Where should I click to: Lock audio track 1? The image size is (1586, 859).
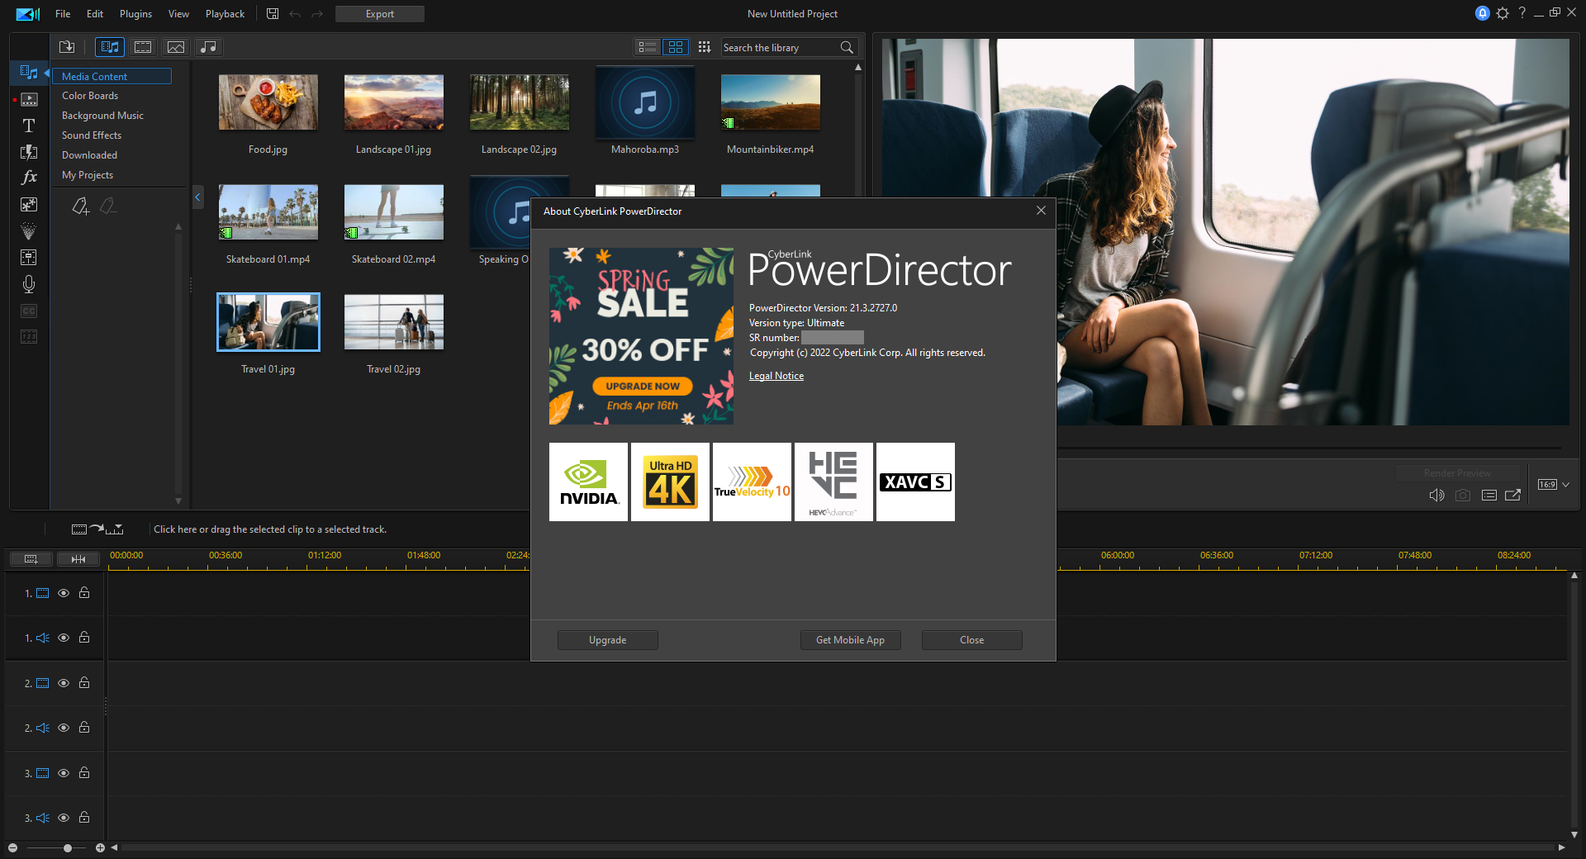(84, 637)
